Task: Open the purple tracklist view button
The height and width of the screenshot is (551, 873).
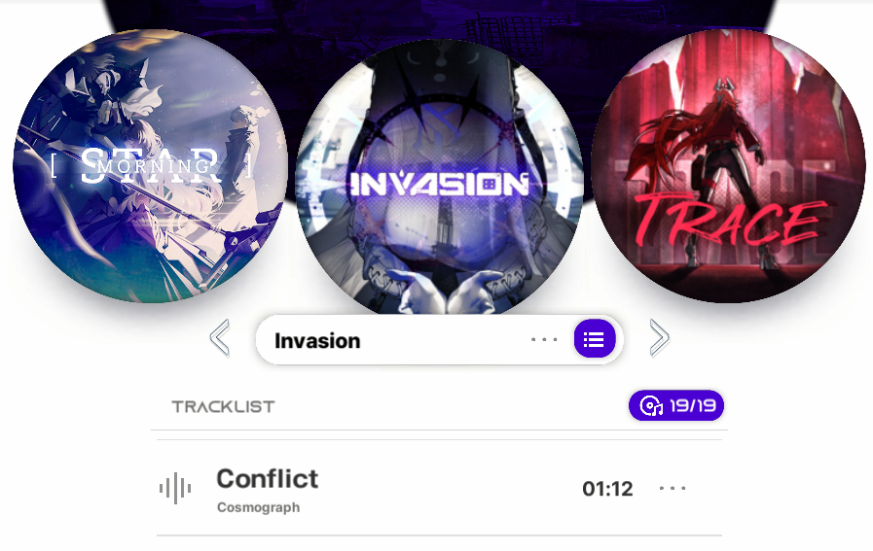Action: (x=594, y=338)
